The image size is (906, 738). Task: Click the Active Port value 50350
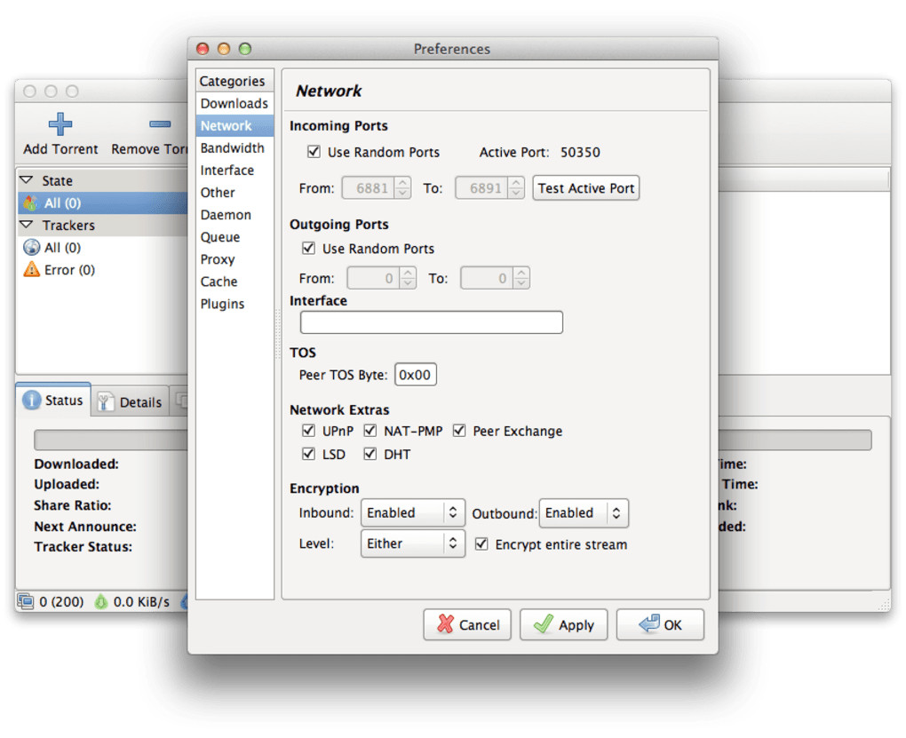point(580,152)
